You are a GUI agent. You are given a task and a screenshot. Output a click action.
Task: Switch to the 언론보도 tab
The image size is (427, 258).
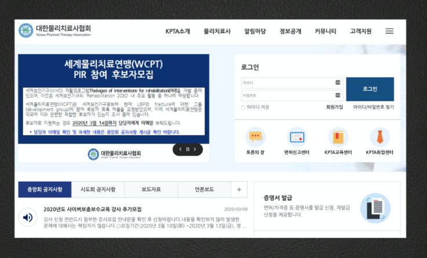(205, 190)
